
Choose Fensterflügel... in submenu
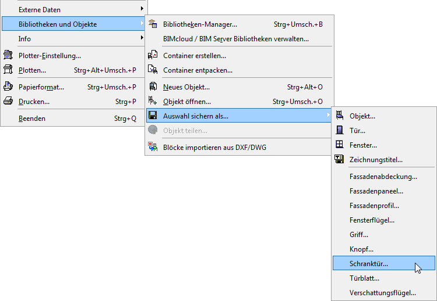coord(384,220)
